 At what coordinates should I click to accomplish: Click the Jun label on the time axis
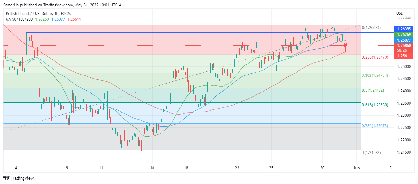click(x=356, y=168)
